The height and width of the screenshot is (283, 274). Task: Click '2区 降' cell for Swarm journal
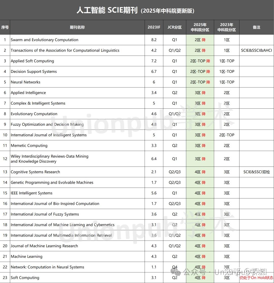(x=200, y=40)
